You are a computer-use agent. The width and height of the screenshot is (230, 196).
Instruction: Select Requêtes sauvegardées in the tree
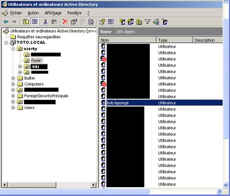(39, 37)
